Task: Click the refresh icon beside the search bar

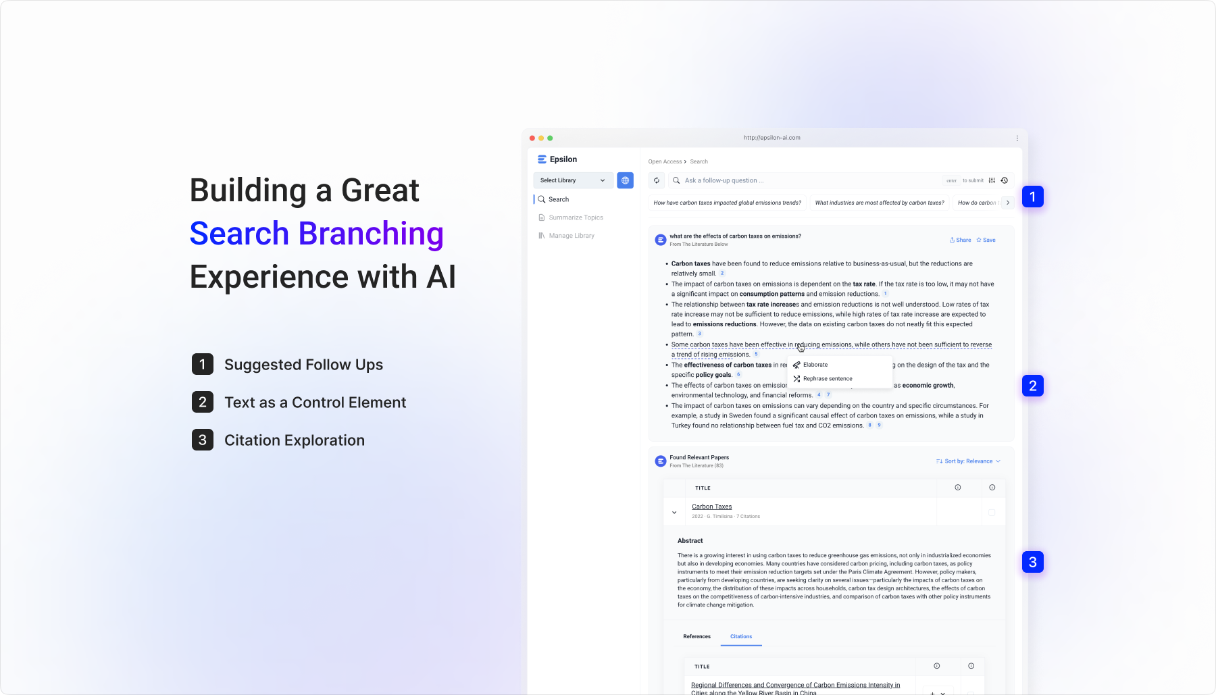Action: coord(657,180)
